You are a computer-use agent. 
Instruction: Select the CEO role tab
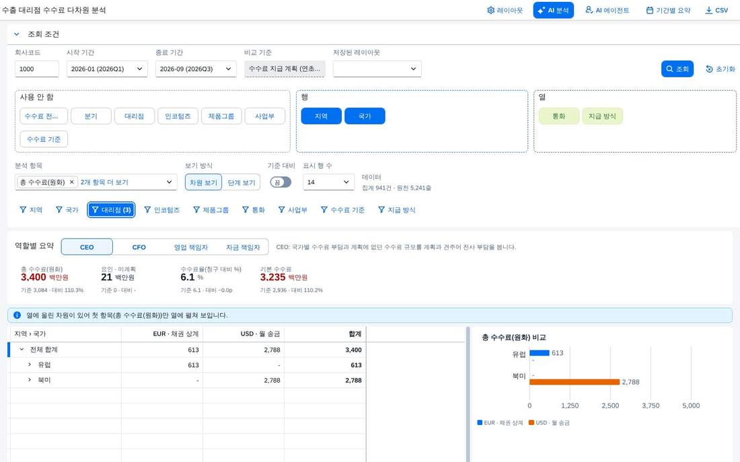pyautogui.click(x=87, y=247)
